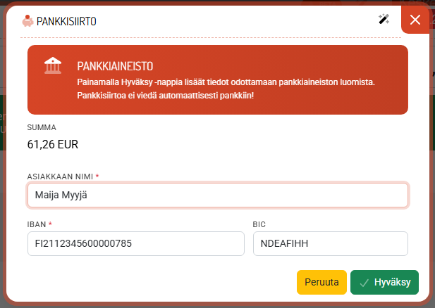Confirm with the Hyväksy button
435x308 pixels.
[384, 282]
